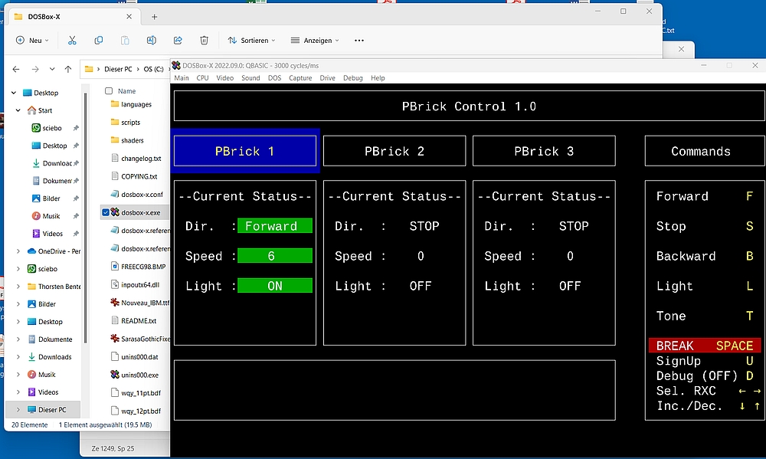Screen dimensions: 766x459
Task: Open the DOSBox-X Main menu
Action: coord(182,78)
